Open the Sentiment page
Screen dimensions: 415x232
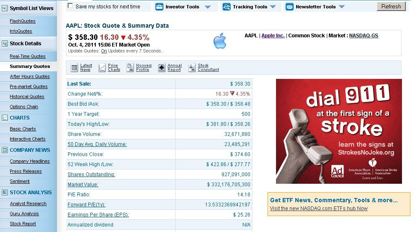tap(20, 181)
